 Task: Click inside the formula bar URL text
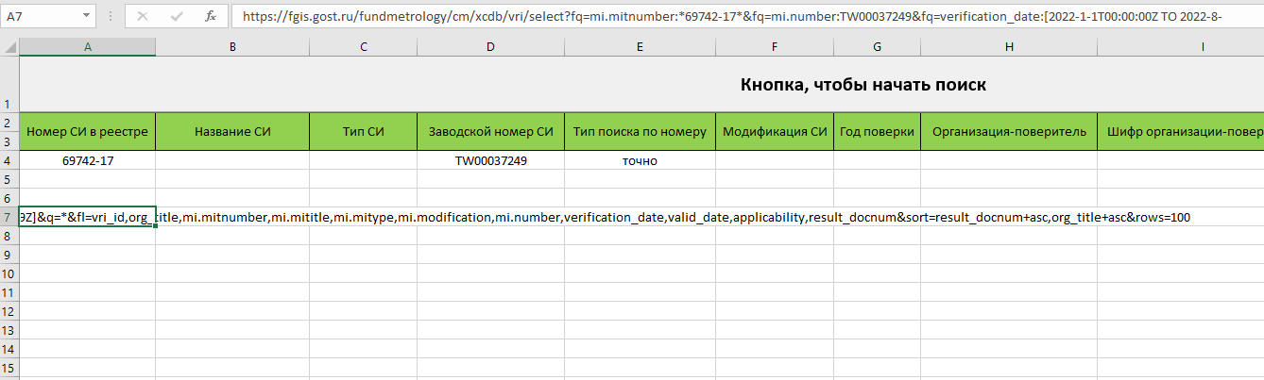[737, 16]
